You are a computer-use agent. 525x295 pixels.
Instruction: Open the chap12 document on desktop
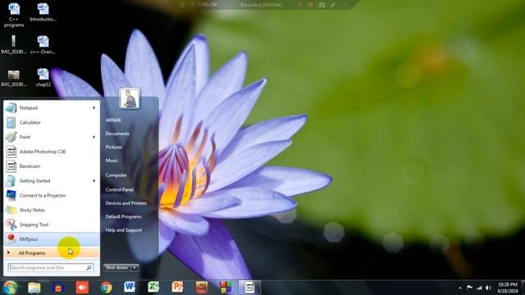(x=43, y=78)
